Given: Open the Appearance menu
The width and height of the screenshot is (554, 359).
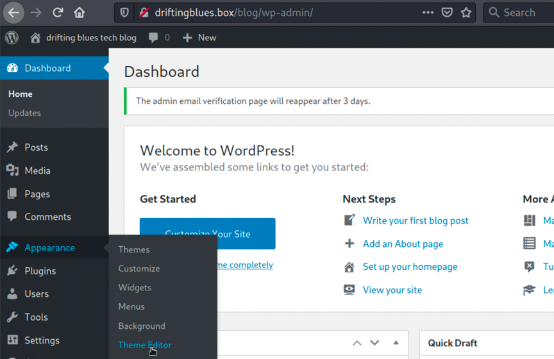Looking at the screenshot, I should [55, 247].
